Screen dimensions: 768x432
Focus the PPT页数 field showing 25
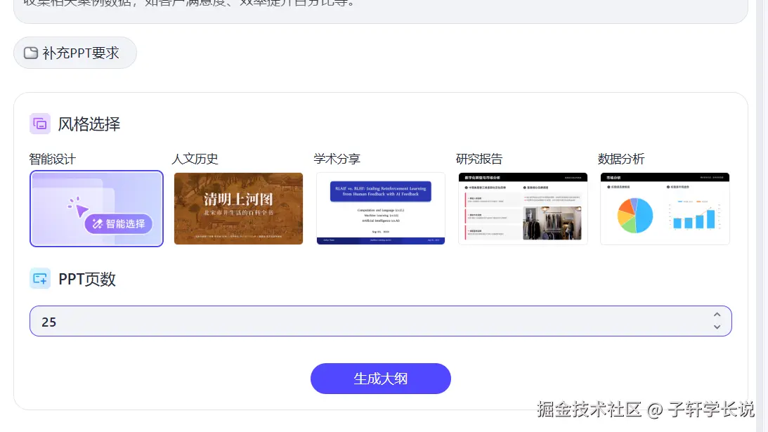381,321
